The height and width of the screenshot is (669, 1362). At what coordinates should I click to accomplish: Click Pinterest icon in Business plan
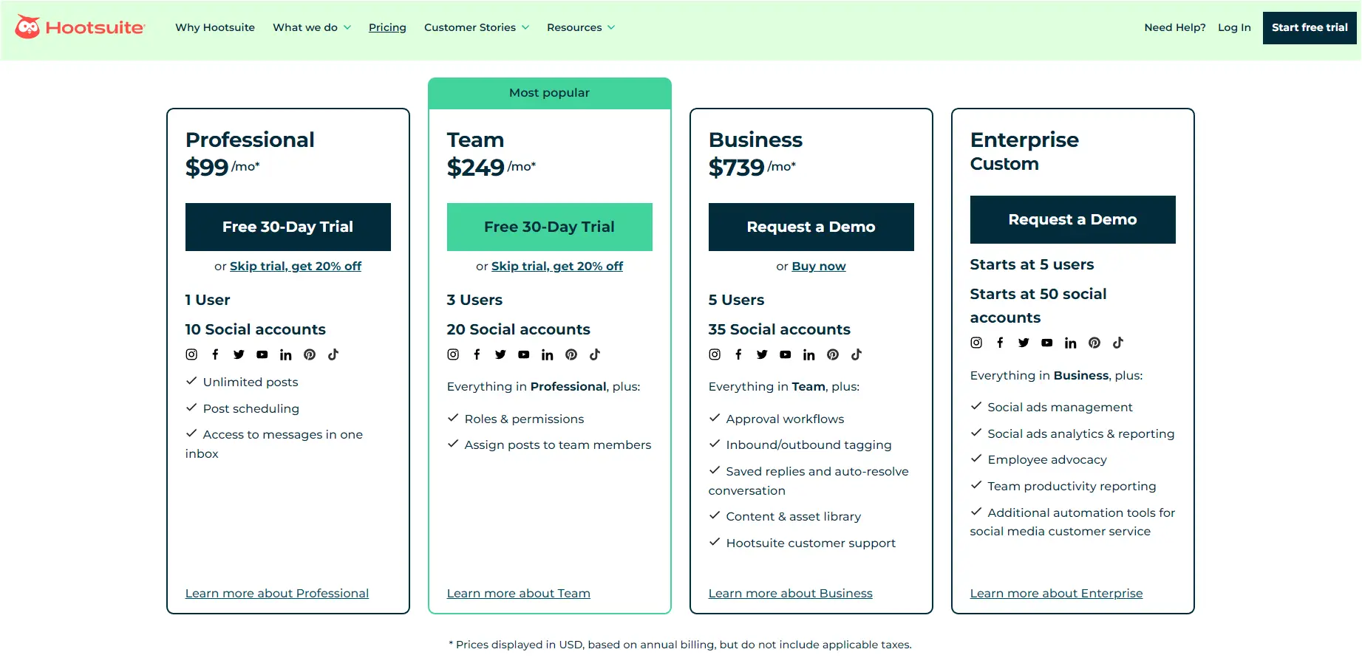tap(833, 354)
